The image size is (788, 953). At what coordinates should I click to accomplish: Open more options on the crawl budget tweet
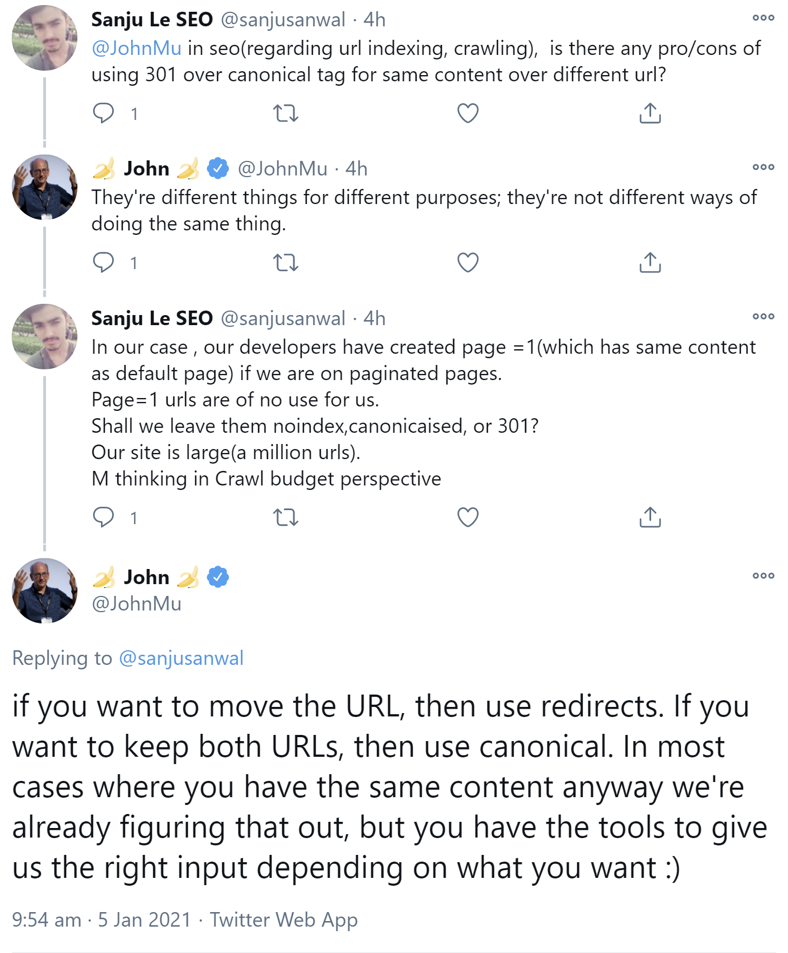763,316
